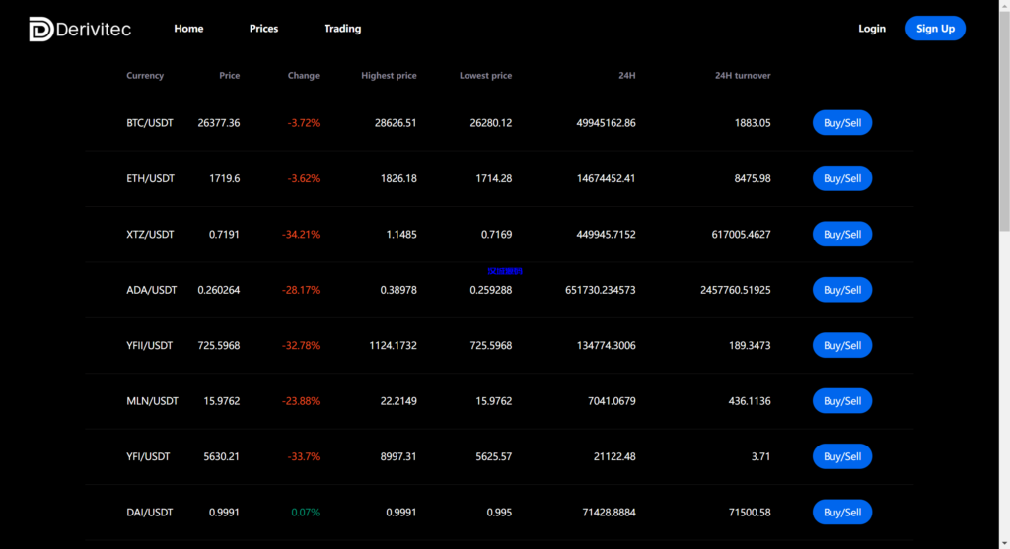
Task: Select the ETH/USDT currency pair label
Action: (x=150, y=178)
